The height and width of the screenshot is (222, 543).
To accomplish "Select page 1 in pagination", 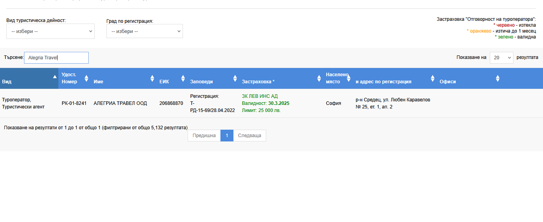I will (227, 136).
